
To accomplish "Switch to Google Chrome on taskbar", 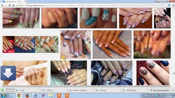I will (x=19, y=96).
